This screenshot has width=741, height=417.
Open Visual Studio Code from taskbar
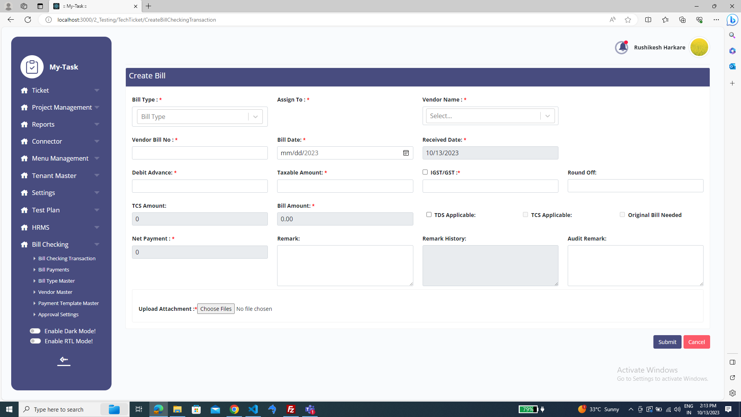253,409
